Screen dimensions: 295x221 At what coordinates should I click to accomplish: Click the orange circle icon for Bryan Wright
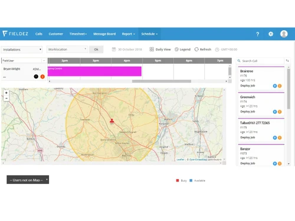pyautogui.click(x=42, y=77)
